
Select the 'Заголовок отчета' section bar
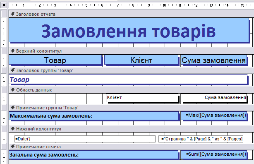[x=131, y=14]
